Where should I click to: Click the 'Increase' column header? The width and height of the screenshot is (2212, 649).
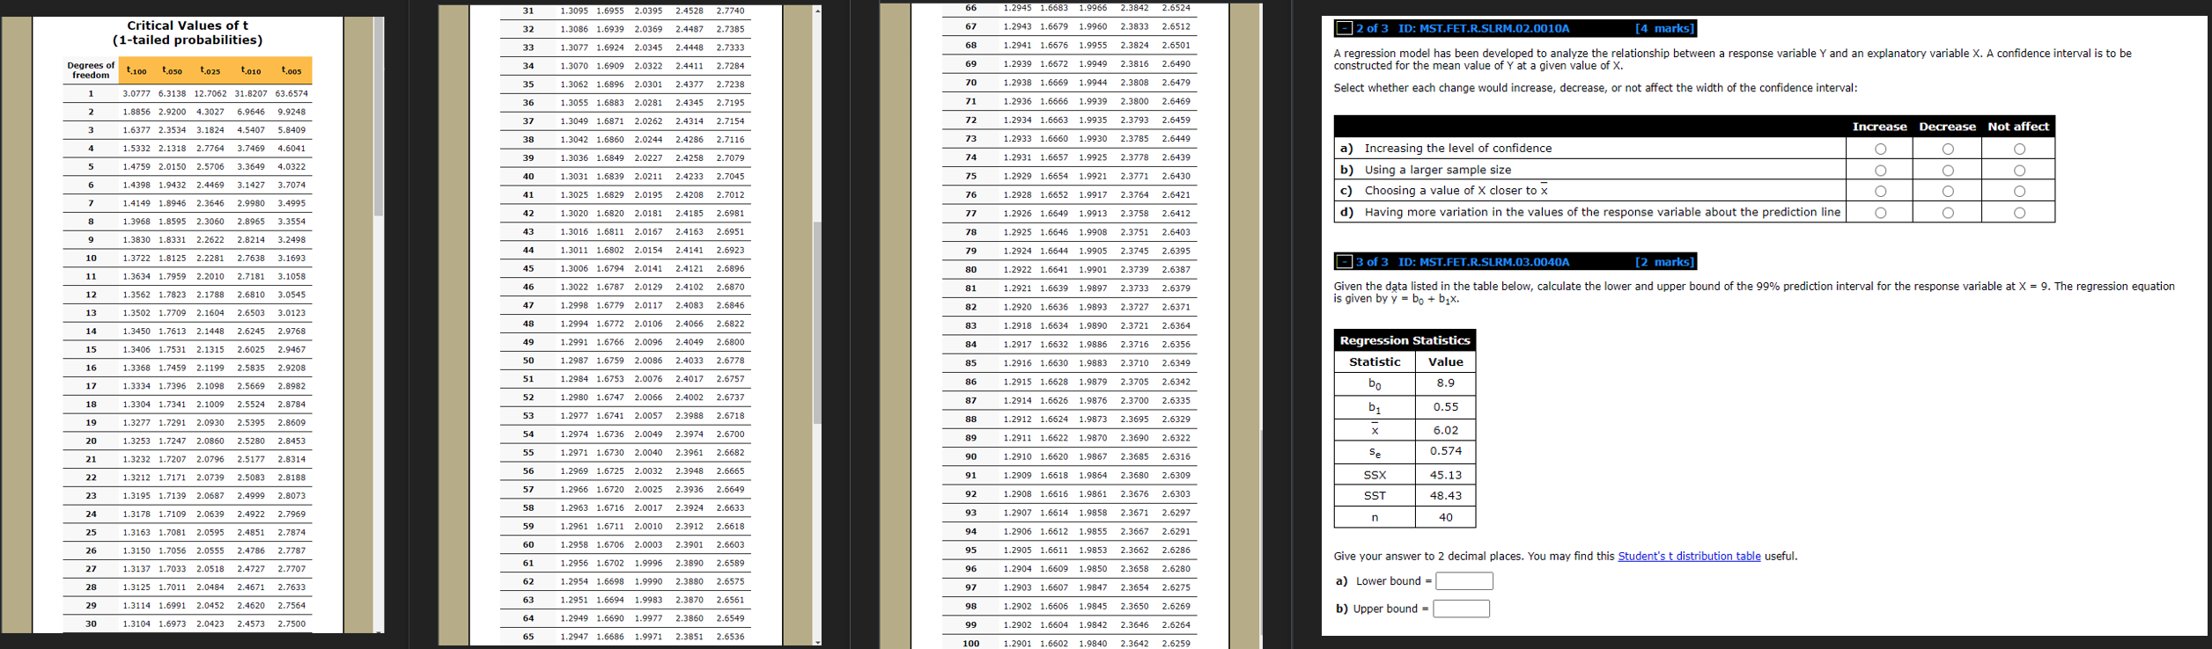click(1879, 127)
